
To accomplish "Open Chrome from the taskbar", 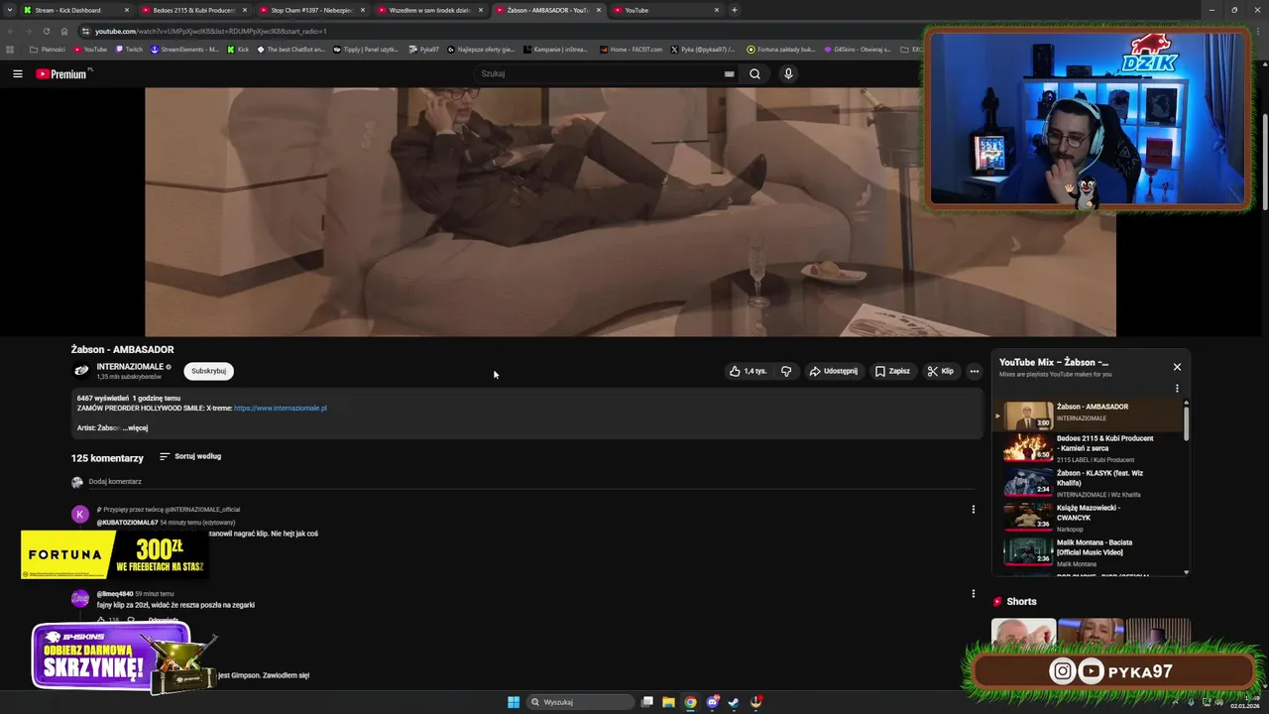I will click(690, 702).
